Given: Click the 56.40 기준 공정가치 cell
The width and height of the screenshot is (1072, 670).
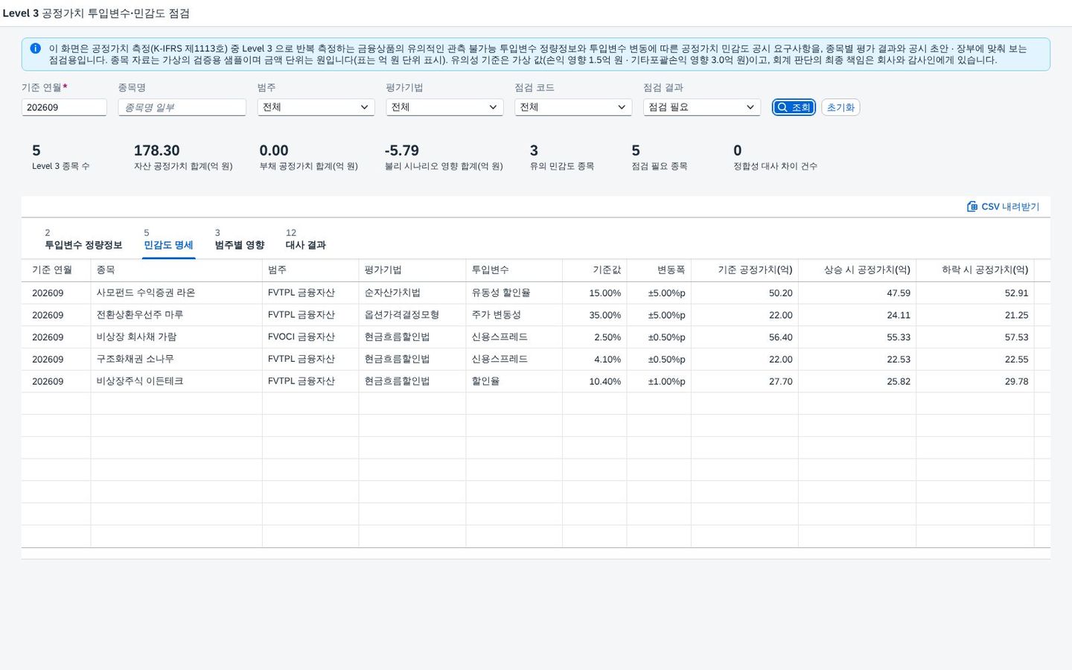Looking at the screenshot, I should [x=744, y=337].
